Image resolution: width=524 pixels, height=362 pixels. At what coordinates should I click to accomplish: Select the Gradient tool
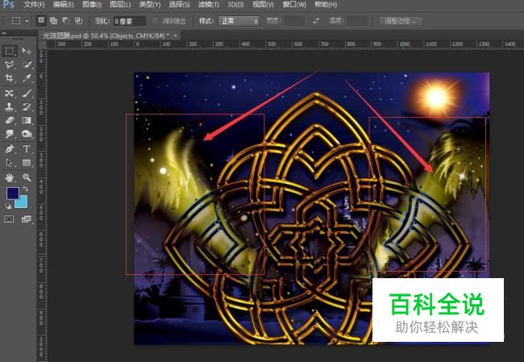coord(27,120)
